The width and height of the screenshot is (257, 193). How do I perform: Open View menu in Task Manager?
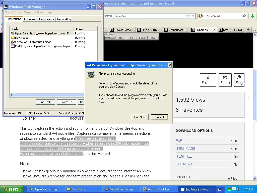click(x=27, y=12)
